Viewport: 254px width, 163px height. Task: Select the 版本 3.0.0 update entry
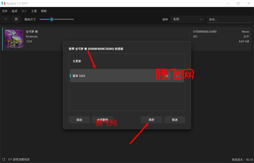(127, 76)
